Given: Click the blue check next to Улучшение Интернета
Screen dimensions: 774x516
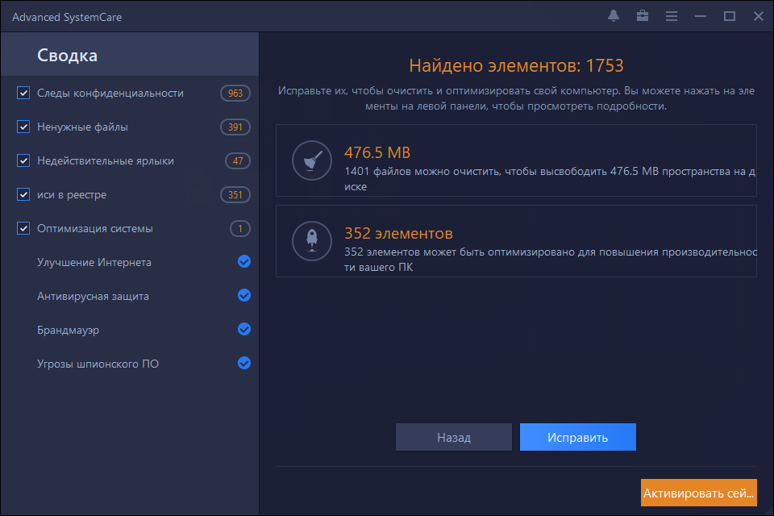Looking at the screenshot, I should point(243,262).
